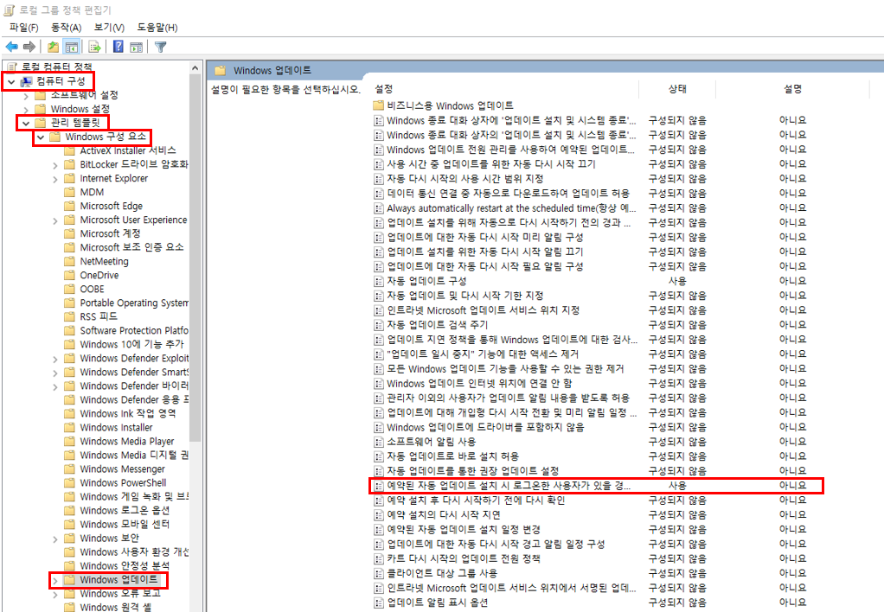Image resolution: width=884 pixels, height=612 pixels.
Task: Toggle the Show/Hide console tree icon
Action: coord(72,47)
